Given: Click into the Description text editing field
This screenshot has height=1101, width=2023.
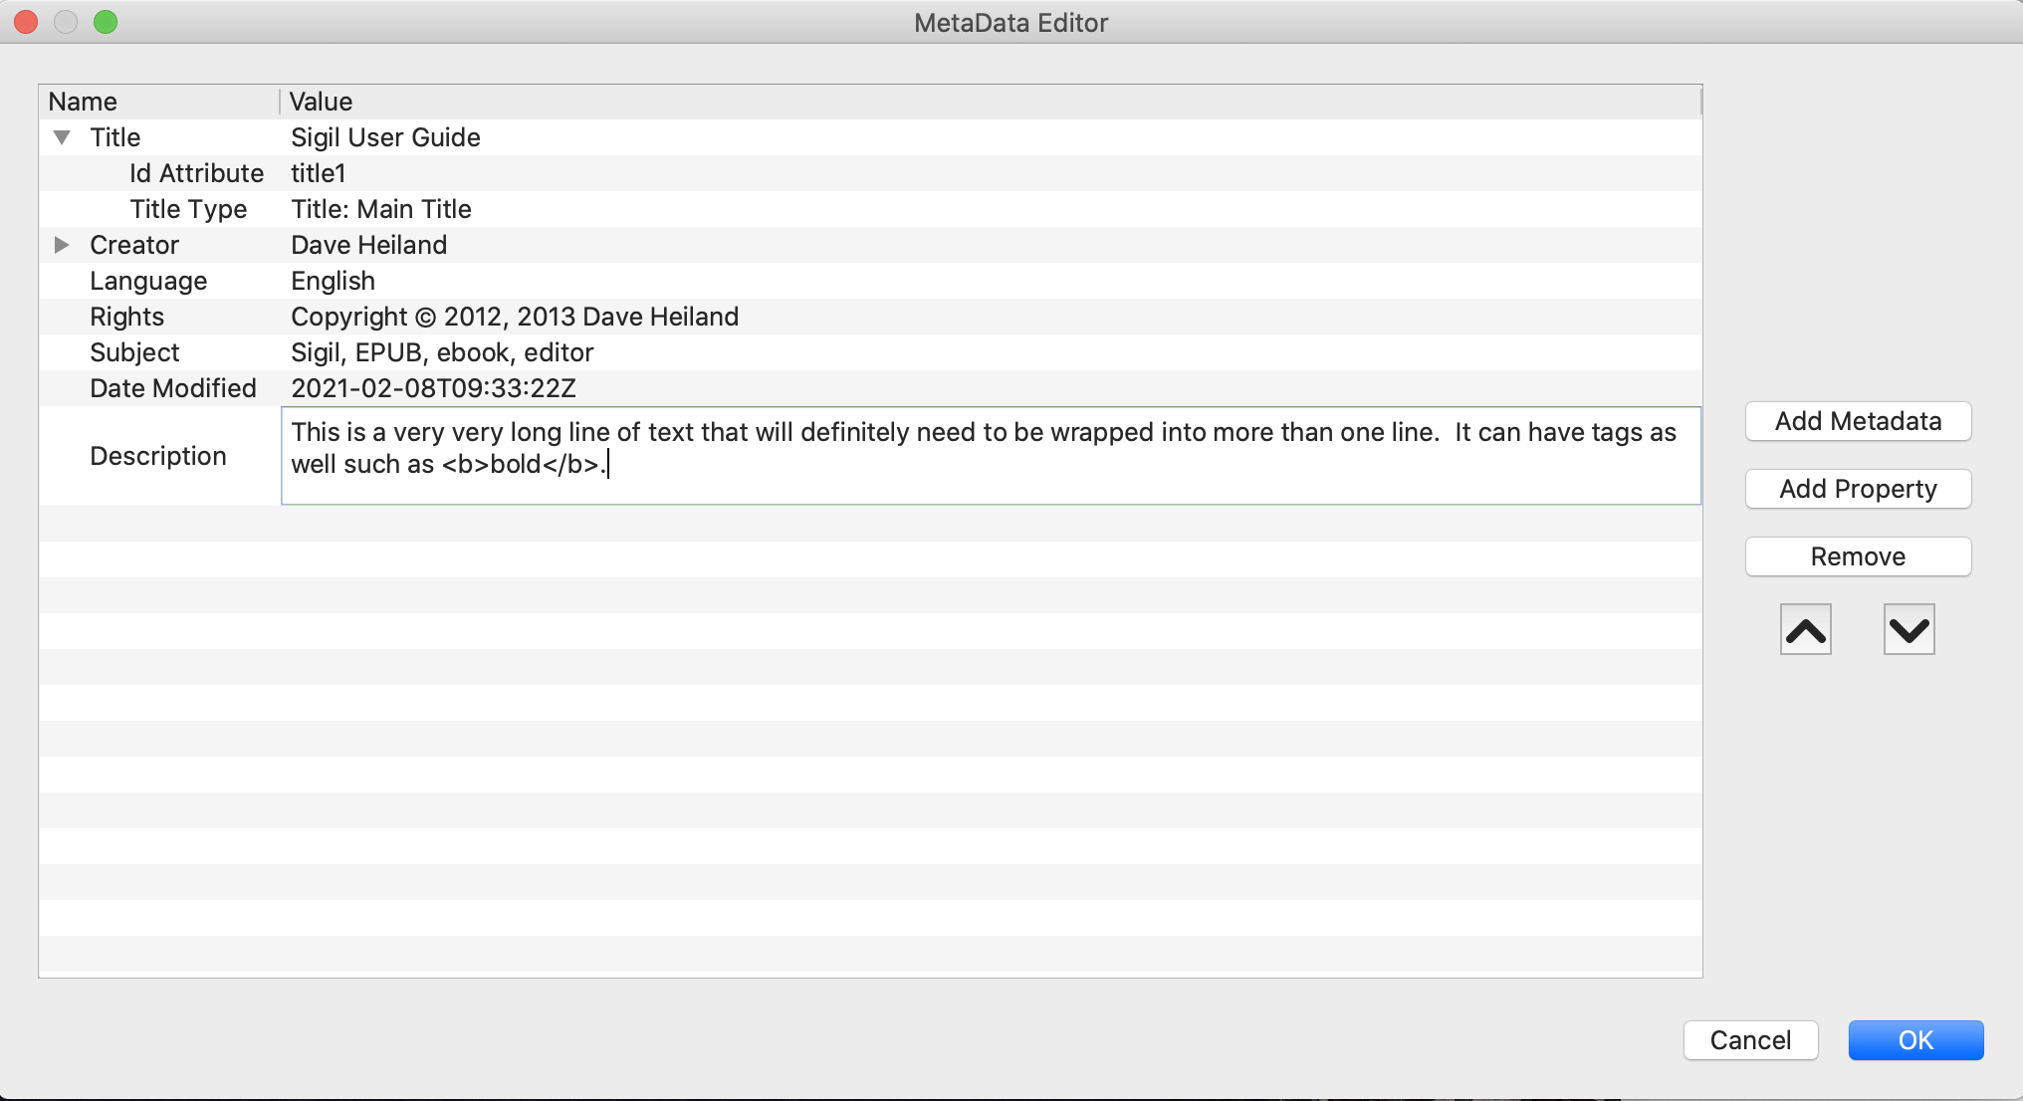Looking at the screenshot, I should pos(990,456).
